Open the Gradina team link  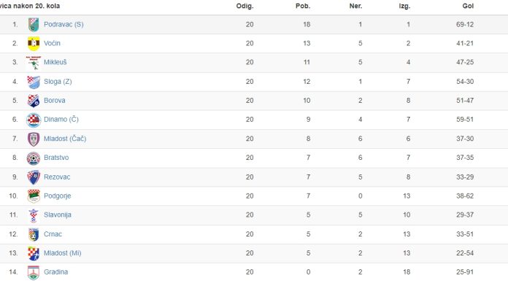coord(56,272)
